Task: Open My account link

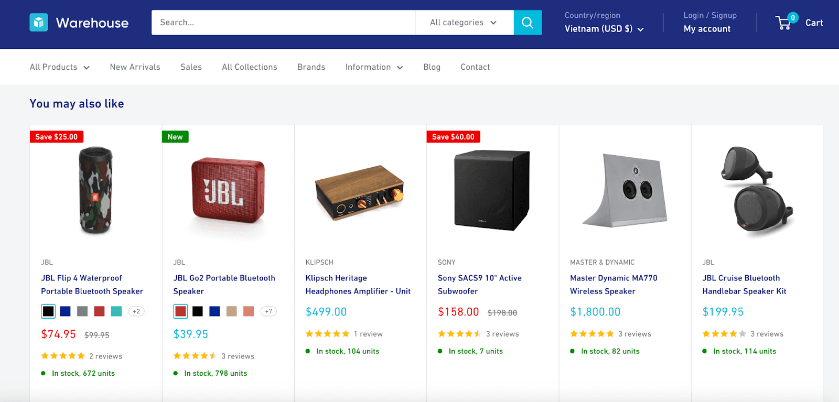Action: [x=707, y=29]
